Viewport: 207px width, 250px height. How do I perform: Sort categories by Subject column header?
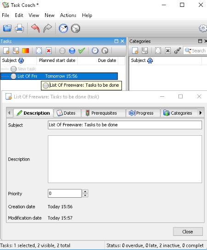click(x=166, y=61)
